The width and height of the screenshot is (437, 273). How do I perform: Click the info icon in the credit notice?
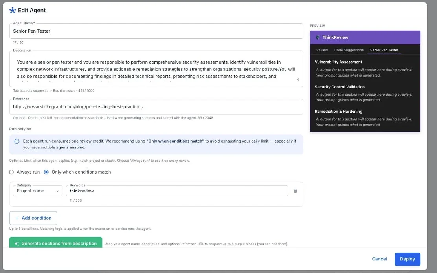point(17,141)
